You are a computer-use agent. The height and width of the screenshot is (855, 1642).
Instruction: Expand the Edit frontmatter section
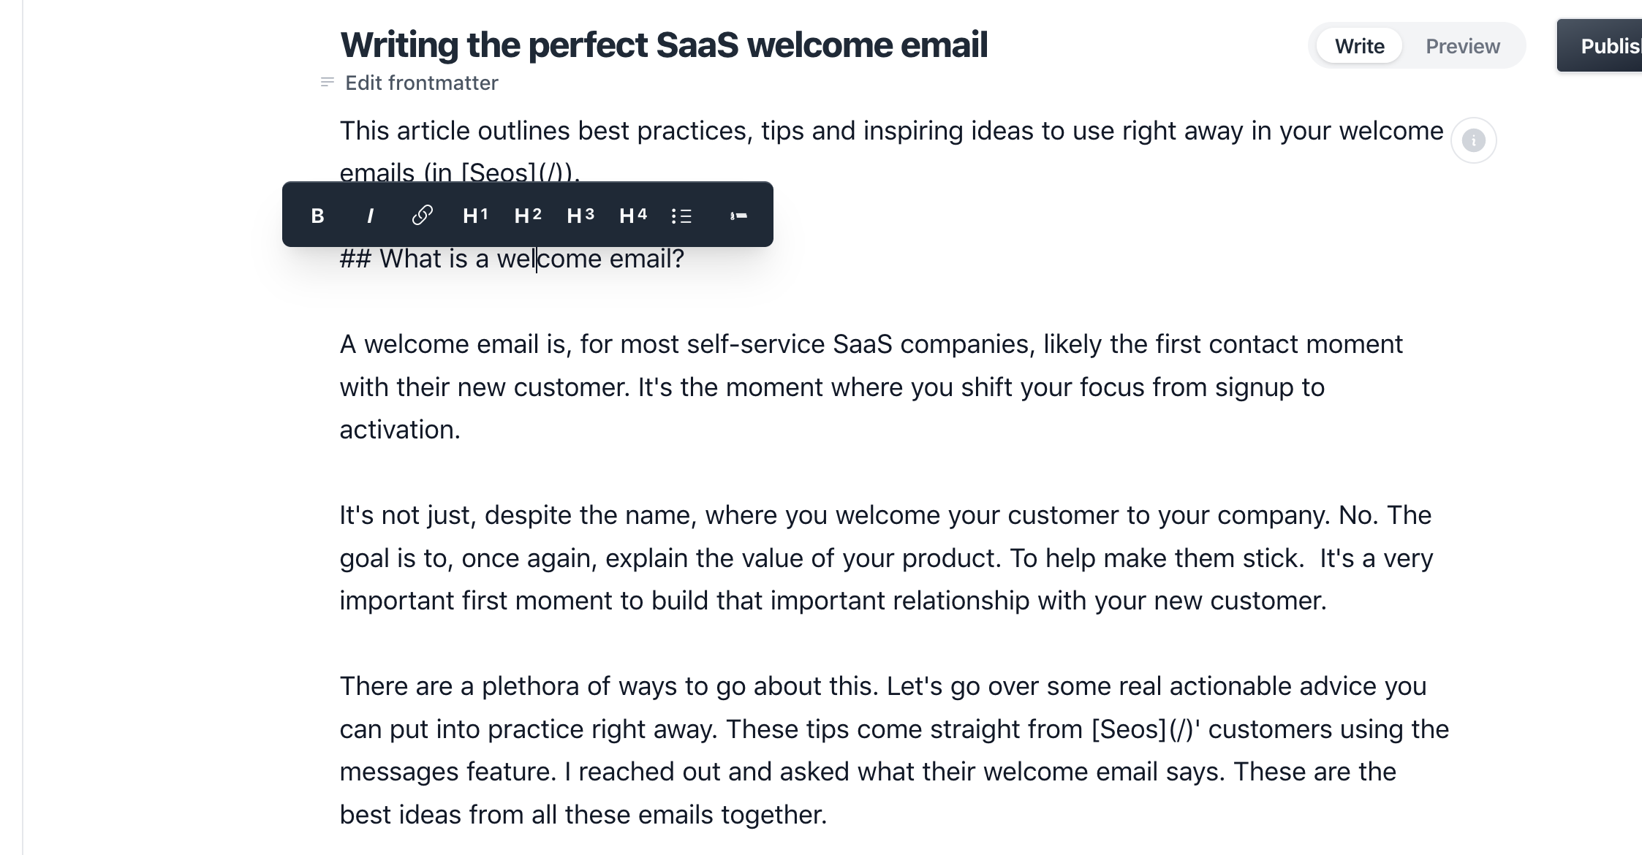click(421, 83)
